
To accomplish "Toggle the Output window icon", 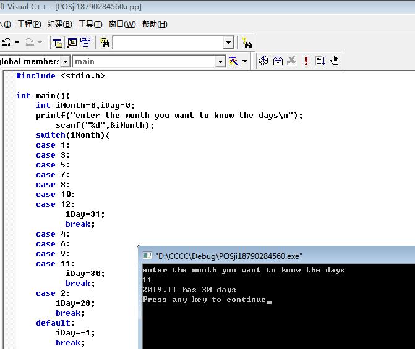I will (72, 42).
